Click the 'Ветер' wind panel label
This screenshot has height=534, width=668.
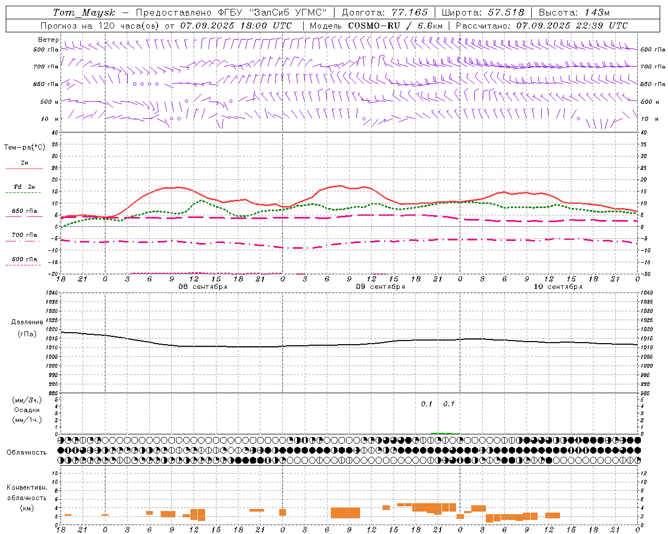pyautogui.click(x=48, y=40)
